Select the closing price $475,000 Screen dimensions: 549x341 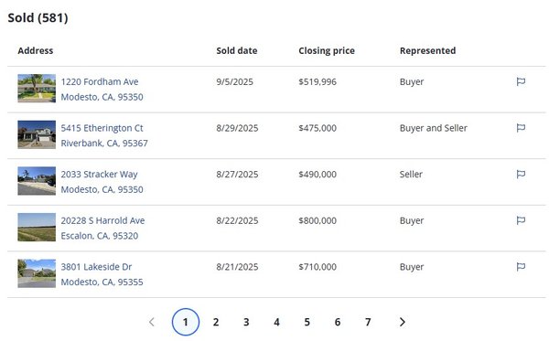click(x=318, y=128)
